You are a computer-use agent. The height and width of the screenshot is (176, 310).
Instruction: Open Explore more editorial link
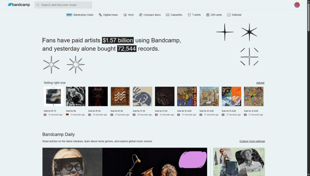(252, 141)
